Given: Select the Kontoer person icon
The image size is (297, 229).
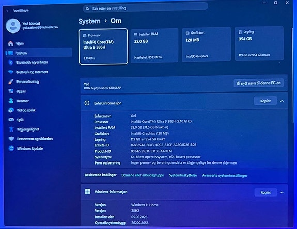Looking at the screenshot, I should pos(11,101).
